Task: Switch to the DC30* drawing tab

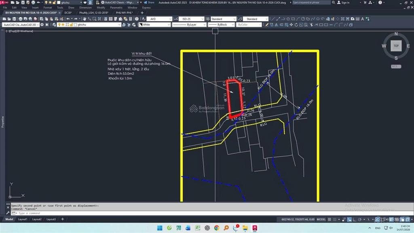Action: (68, 13)
